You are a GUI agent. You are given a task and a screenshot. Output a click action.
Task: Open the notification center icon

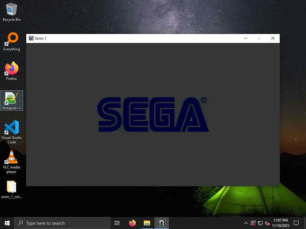296,223
